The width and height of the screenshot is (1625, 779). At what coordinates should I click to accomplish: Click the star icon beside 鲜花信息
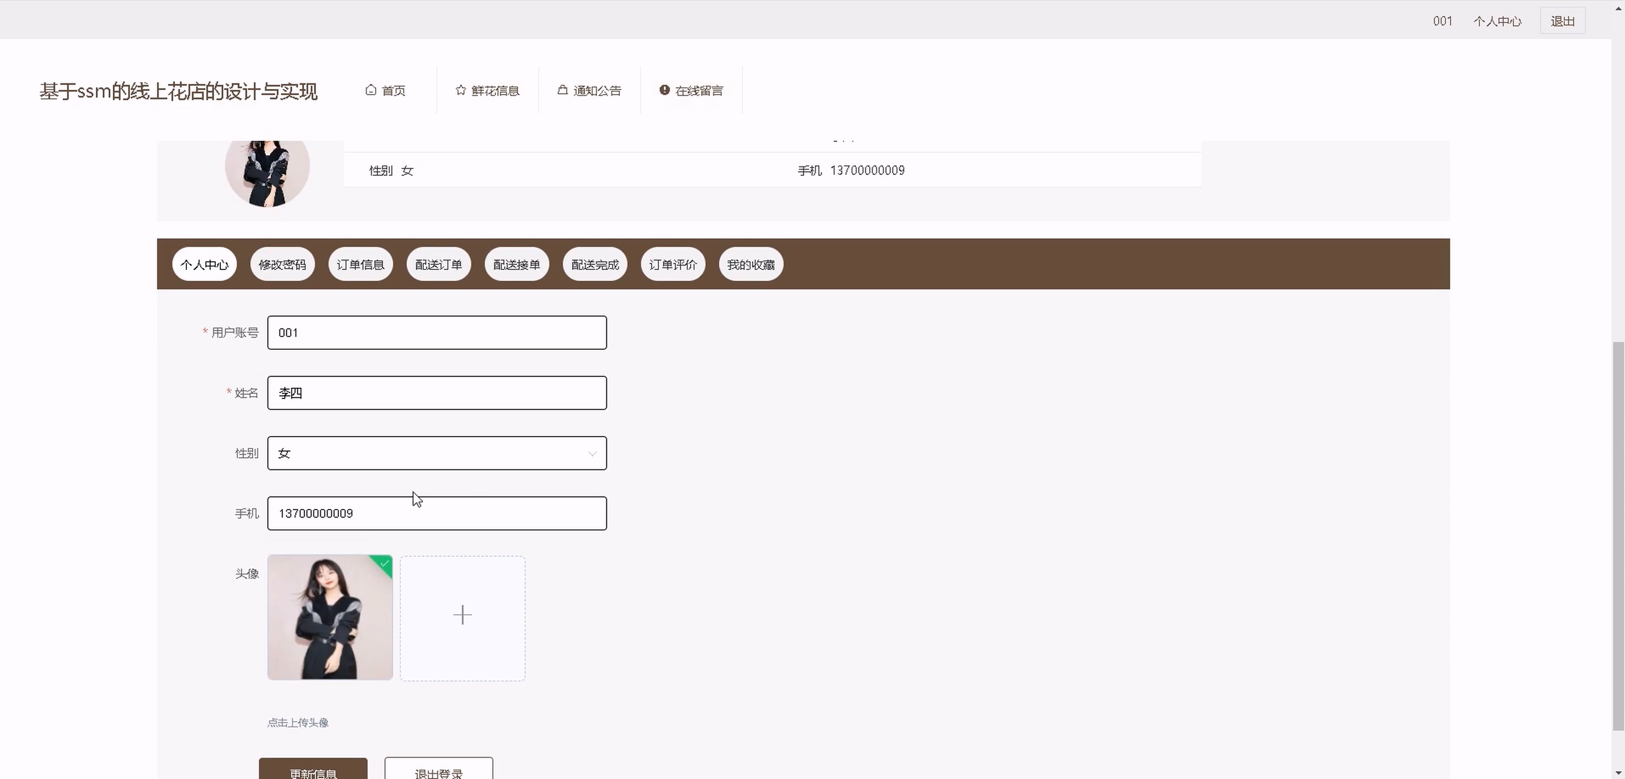pyautogui.click(x=461, y=90)
